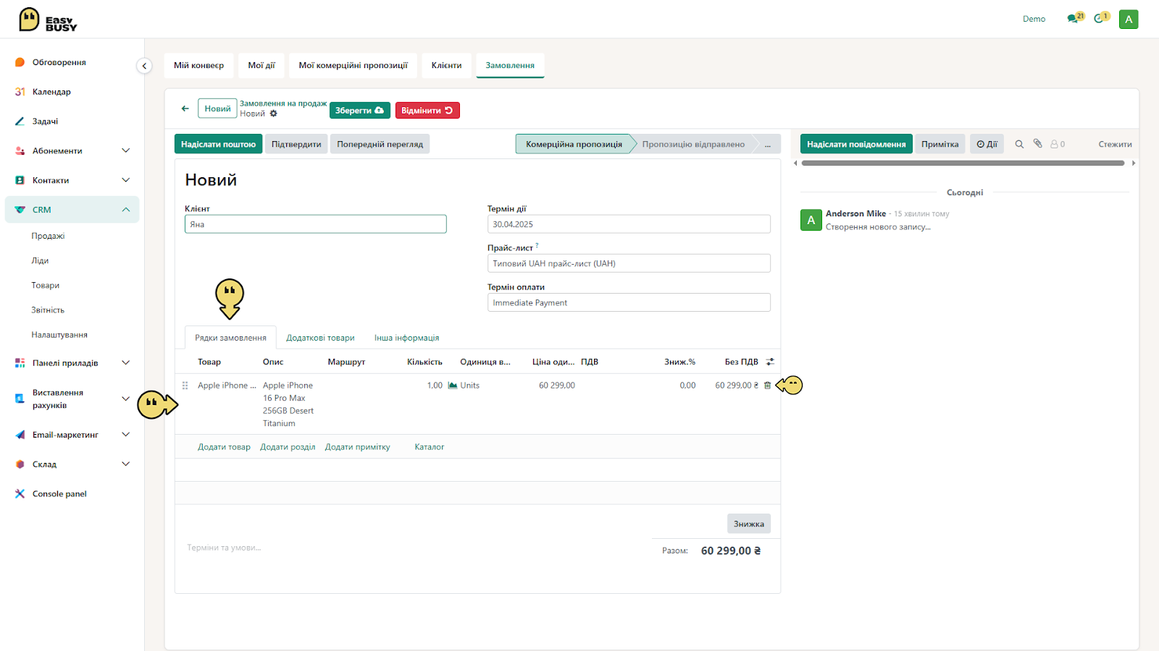Open Клієнти tab
1159x651 pixels.
[x=447, y=65]
